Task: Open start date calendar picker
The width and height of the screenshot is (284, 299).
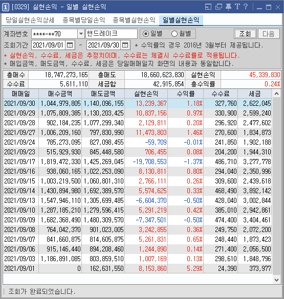Action: (x=70, y=45)
